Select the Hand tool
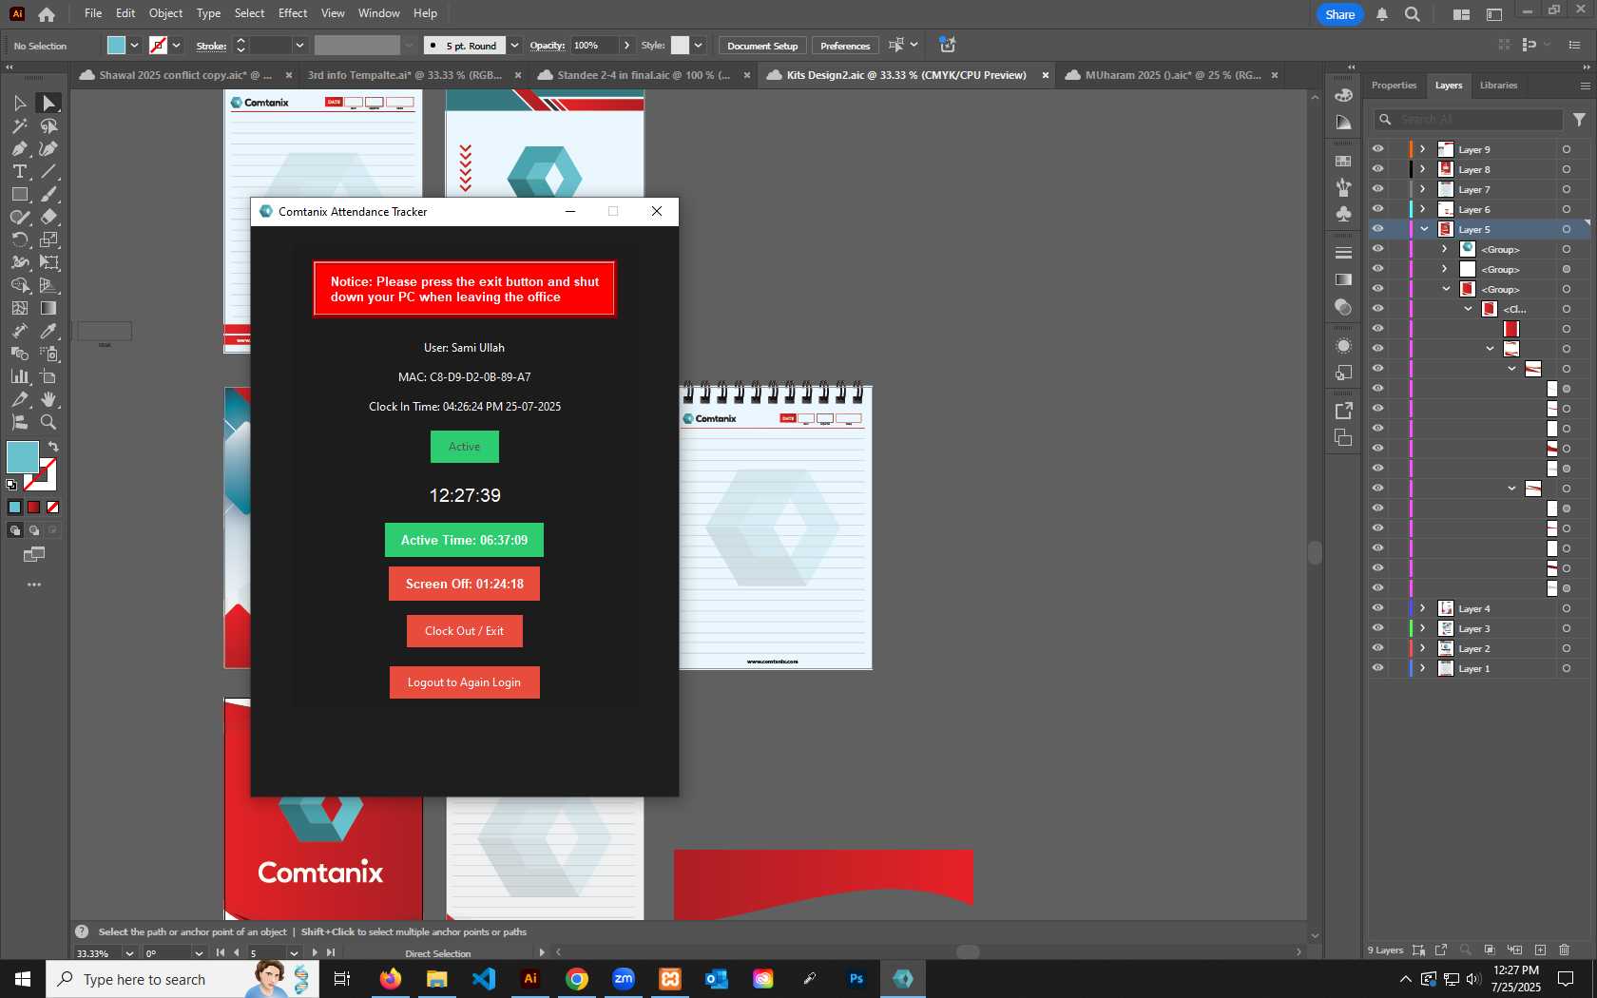This screenshot has height=998, width=1597. pyautogui.click(x=48, y=399)
